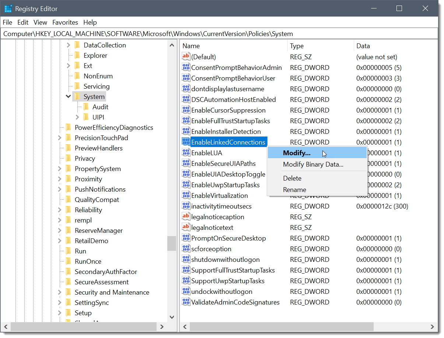Click the (Default) string value icon
Image resolution: width=444 pixels, height=338 pixels.
(x=186, y=57)
